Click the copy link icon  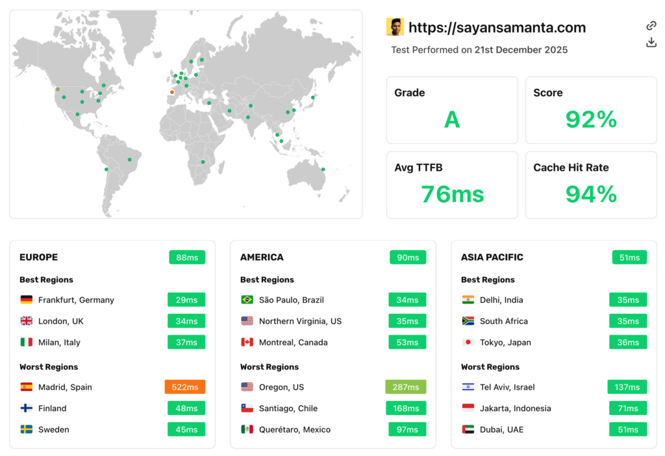pos(651,25)
